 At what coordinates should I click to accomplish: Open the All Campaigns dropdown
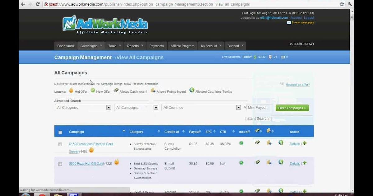click(x=155, y=107)
